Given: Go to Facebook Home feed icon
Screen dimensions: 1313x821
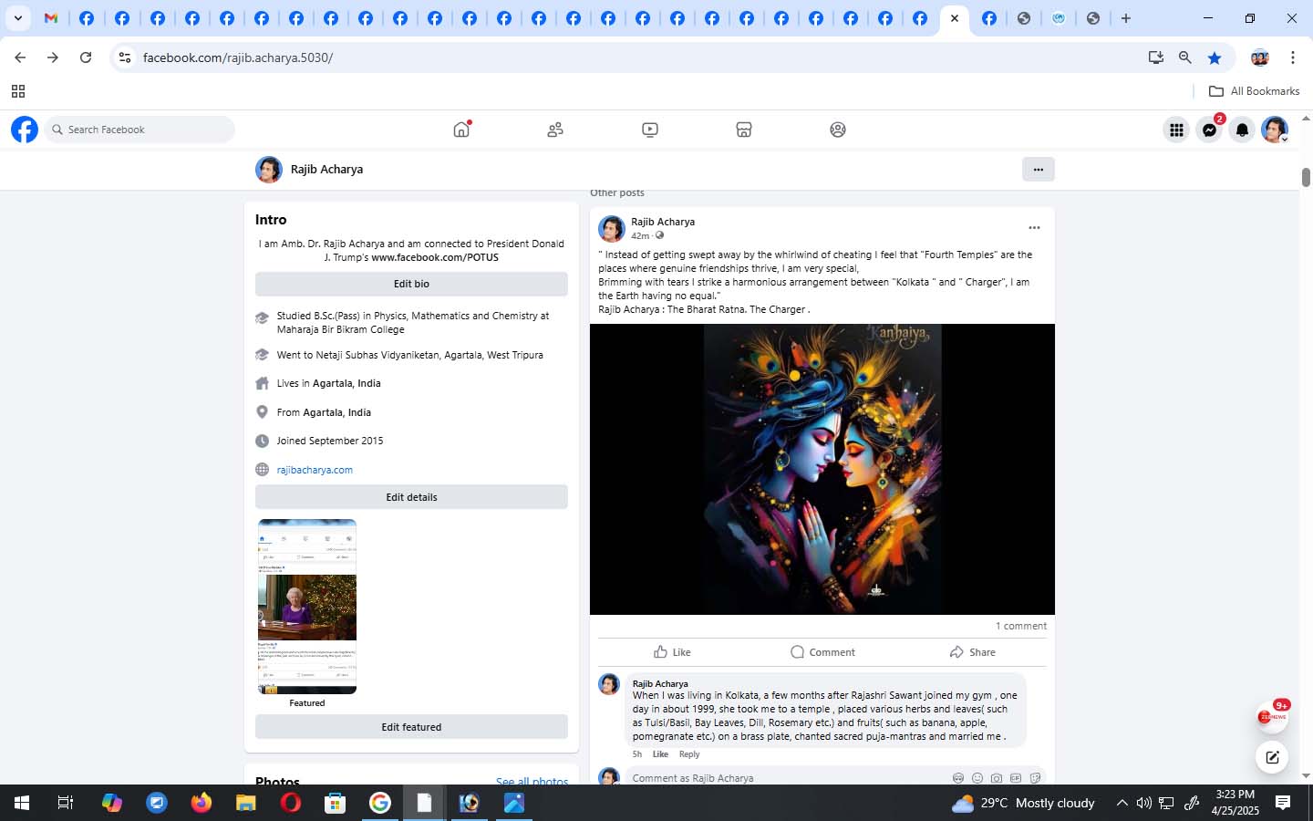Looking at the screenshot, I should (461, 130).
